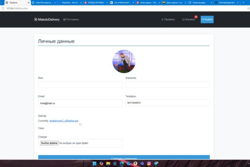250x167 pixels.
Task: Open Microsoft Store from the taskbar
Action: point(115,163)
